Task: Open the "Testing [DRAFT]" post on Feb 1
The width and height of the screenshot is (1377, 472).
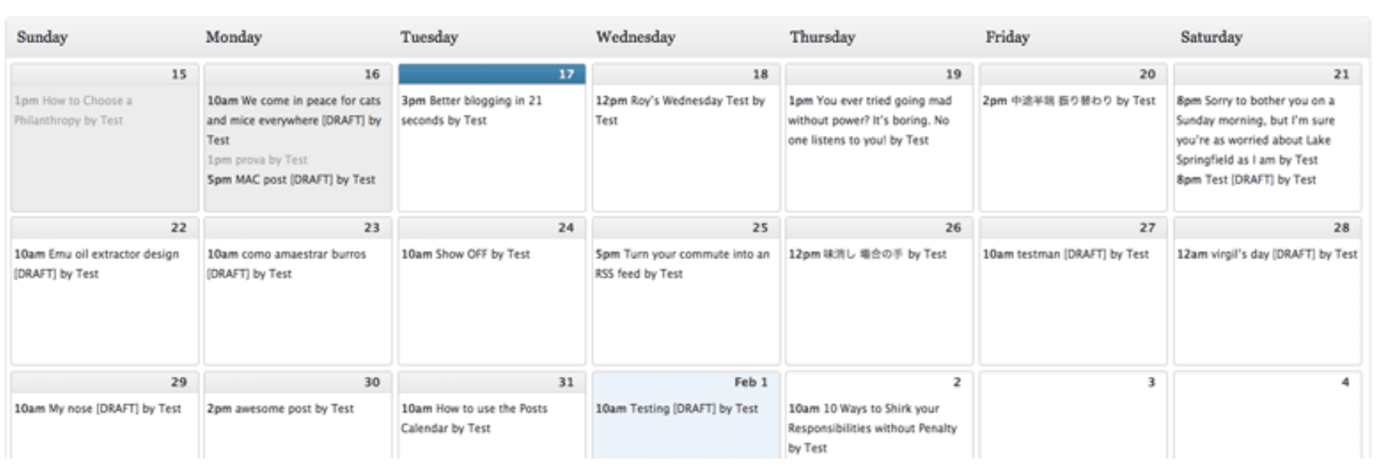Action: [677, 409]
